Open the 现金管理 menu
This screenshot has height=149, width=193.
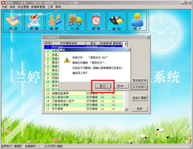click(x=23, y=7)
